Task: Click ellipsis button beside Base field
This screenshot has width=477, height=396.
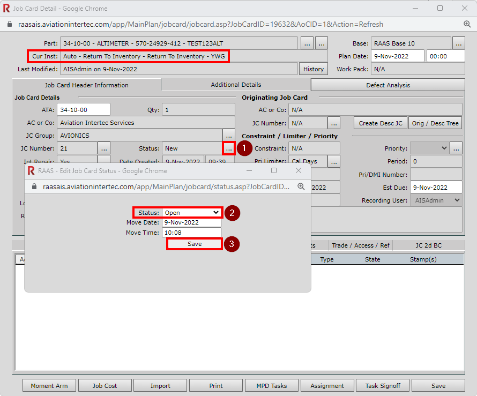Action: pos(458,43)
